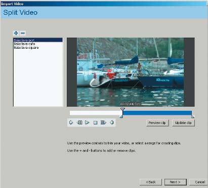
Task: Step forward one frame
Action: (x=103, y=122)
